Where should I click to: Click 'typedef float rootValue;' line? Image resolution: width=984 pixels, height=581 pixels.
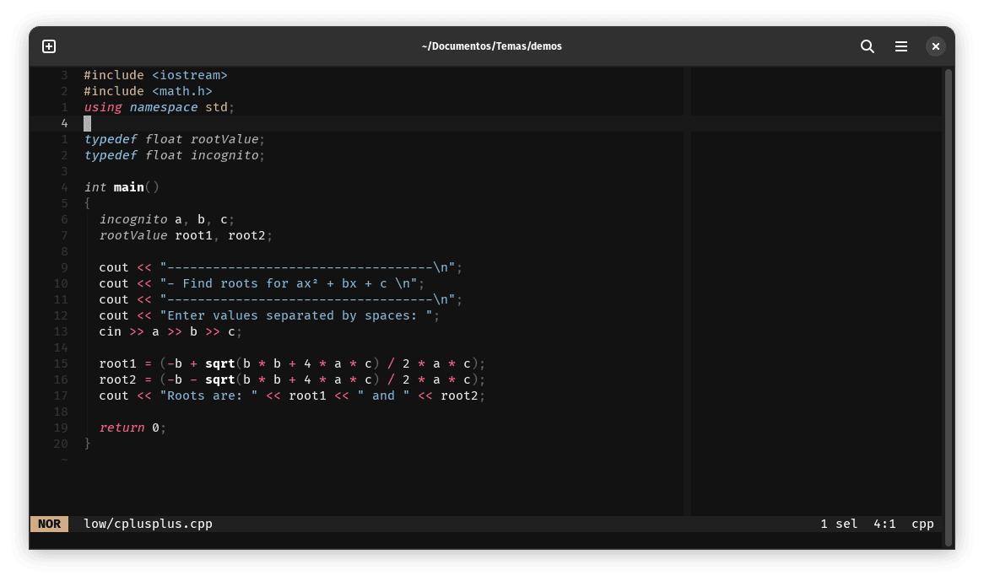click(175, 139)
